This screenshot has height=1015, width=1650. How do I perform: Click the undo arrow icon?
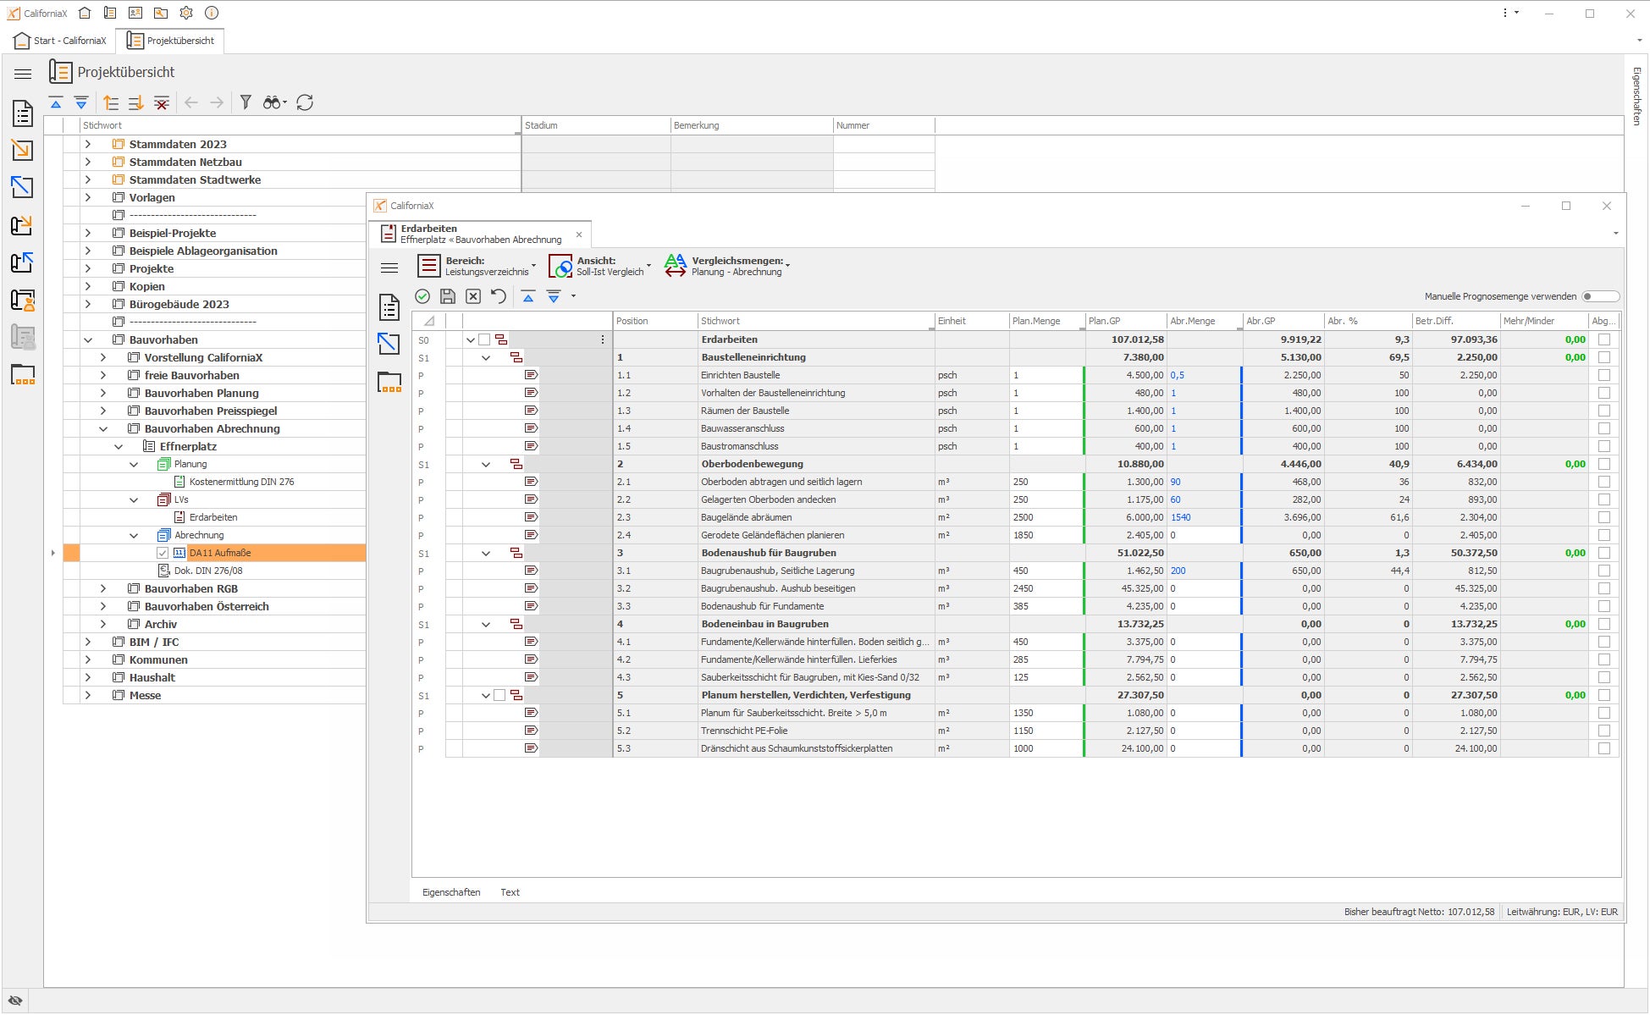tap(499, 296)
